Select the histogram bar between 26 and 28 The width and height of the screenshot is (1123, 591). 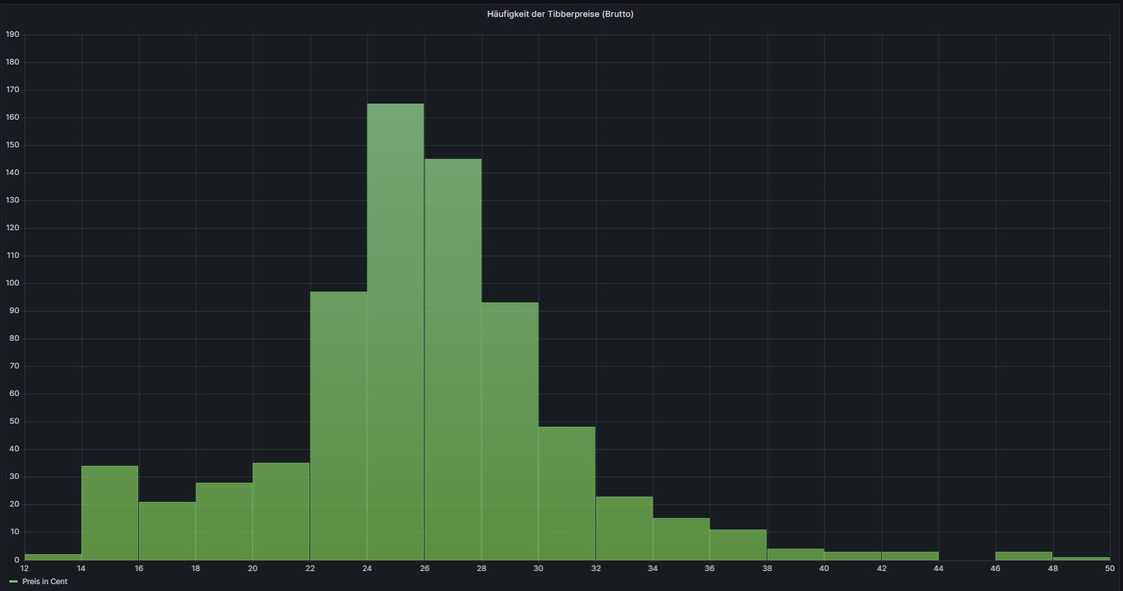click(x=453, y=359)
